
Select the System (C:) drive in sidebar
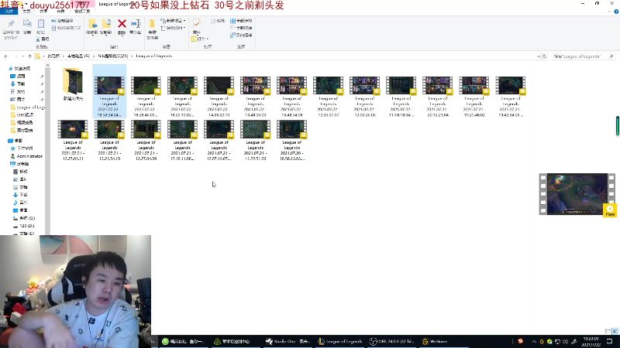click(24, 218)
